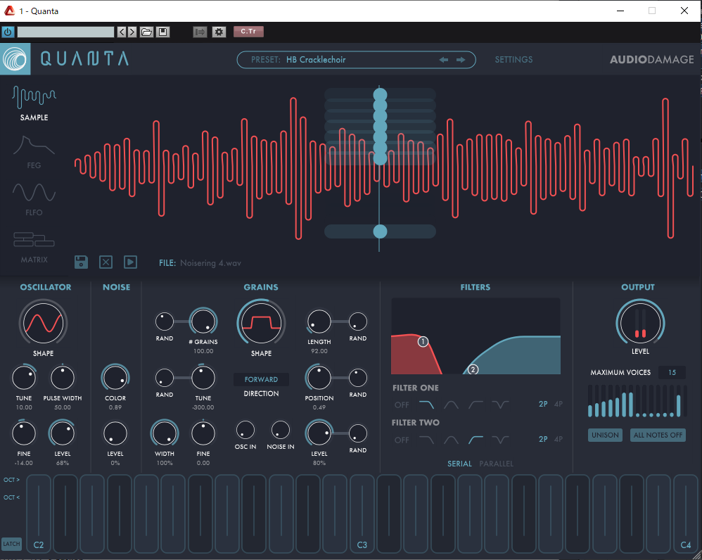Select notch shape icon for Filter Two
This screenshot has height=560, width=702.
pos(500,440)
